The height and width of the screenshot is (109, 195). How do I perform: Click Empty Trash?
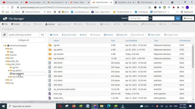[x=171, y=35]
